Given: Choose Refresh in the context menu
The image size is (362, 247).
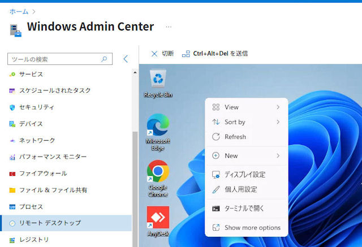Looking at the screenshot, I should coord(247,137).
